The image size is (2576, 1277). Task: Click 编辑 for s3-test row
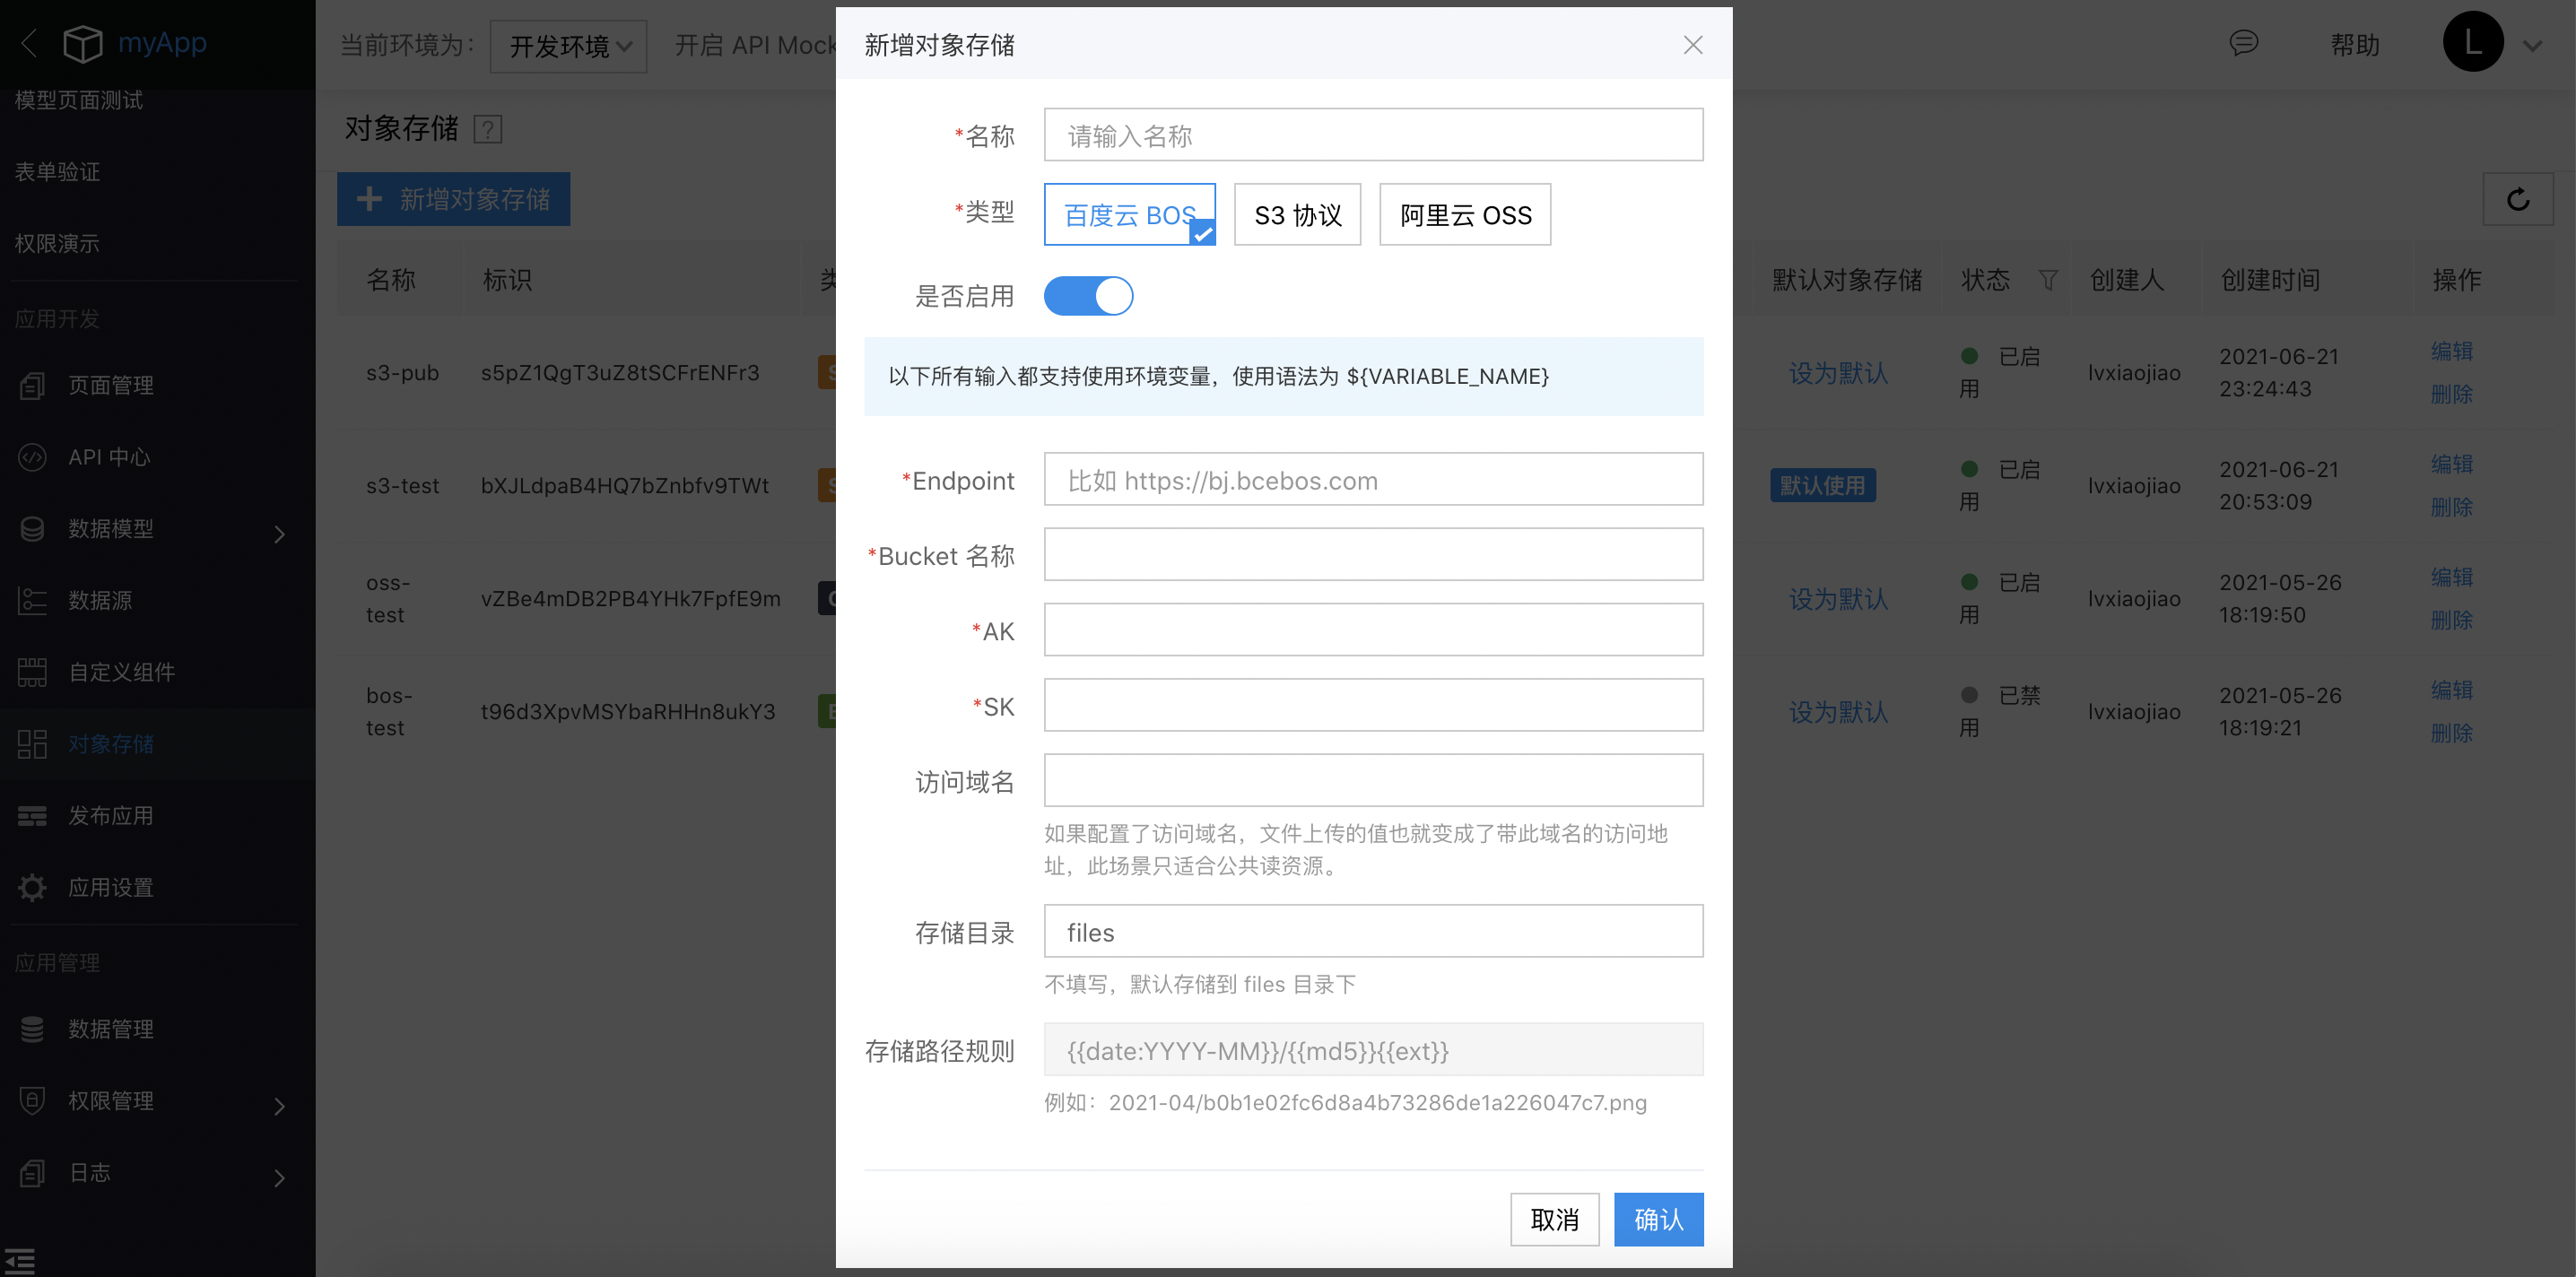click(2451, 464)
